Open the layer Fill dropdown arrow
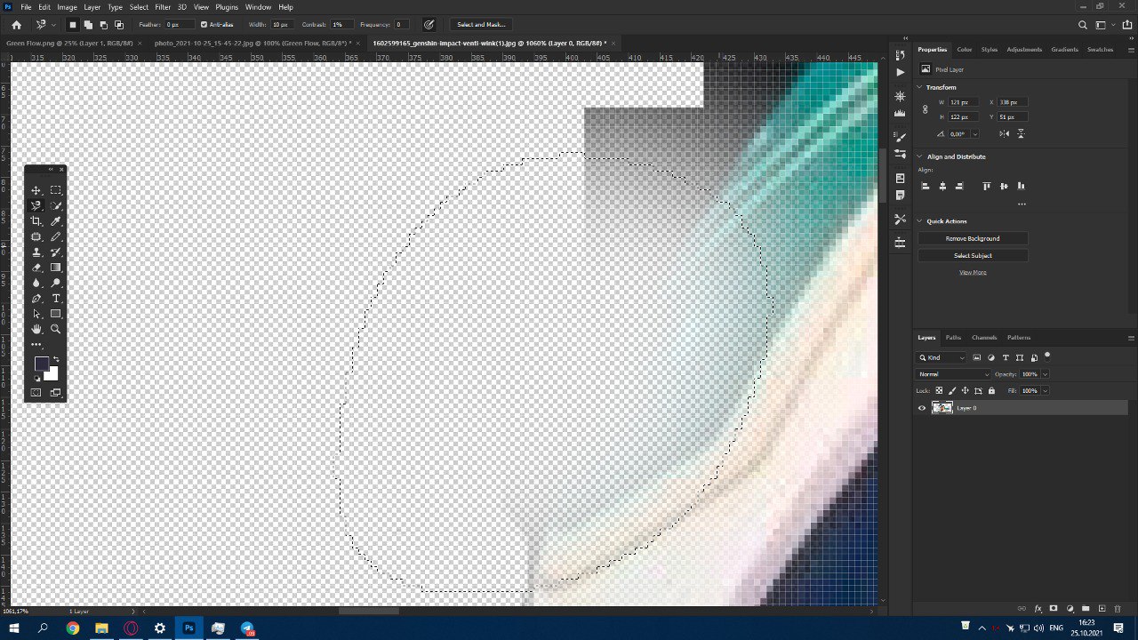The width and height of the screenshot is (1138, 640). [x=1045, y=391]
